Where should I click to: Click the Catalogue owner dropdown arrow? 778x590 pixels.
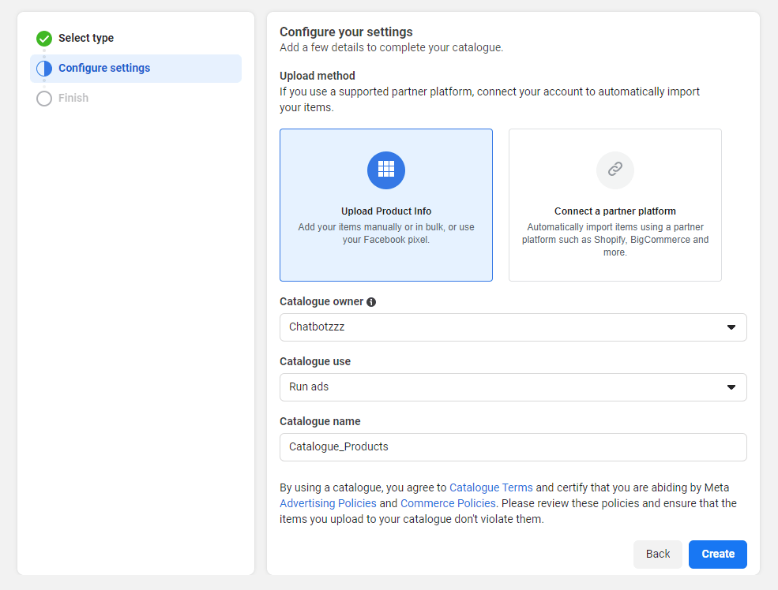731,327
